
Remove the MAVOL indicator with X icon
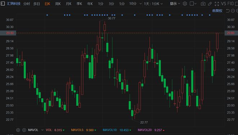click(x=24, y=130)
